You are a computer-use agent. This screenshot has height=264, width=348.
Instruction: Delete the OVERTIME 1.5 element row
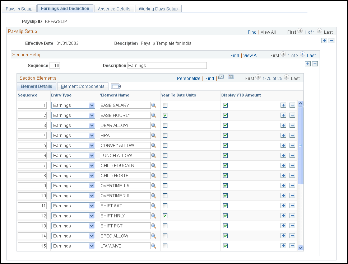(x=292, y=186)
